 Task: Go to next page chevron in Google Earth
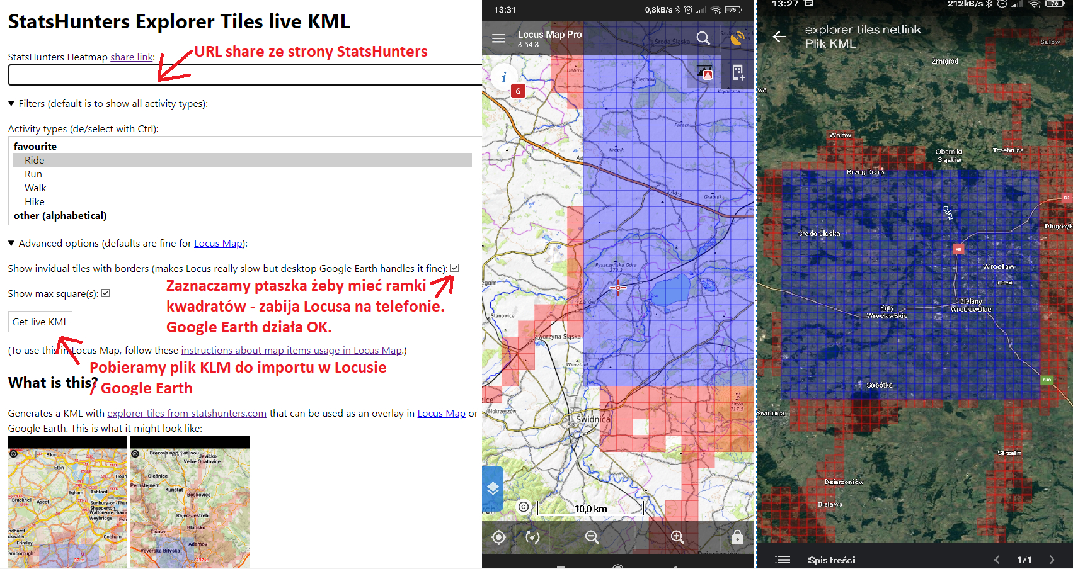point(1052,560)
